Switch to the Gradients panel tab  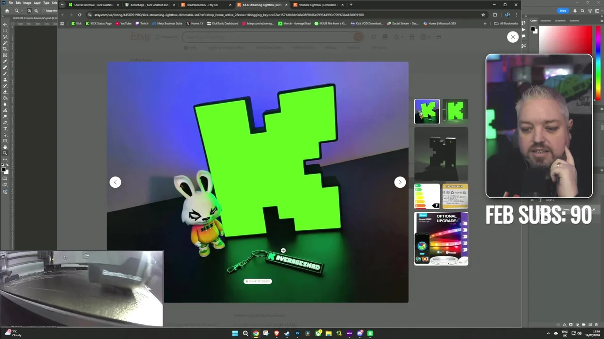pos(560,21)
